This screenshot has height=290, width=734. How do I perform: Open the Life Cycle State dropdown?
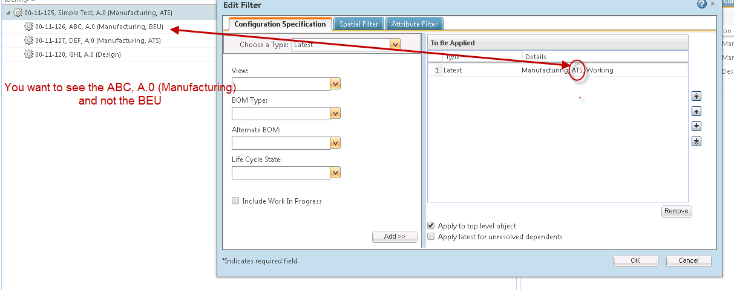(x=335, y=173)
